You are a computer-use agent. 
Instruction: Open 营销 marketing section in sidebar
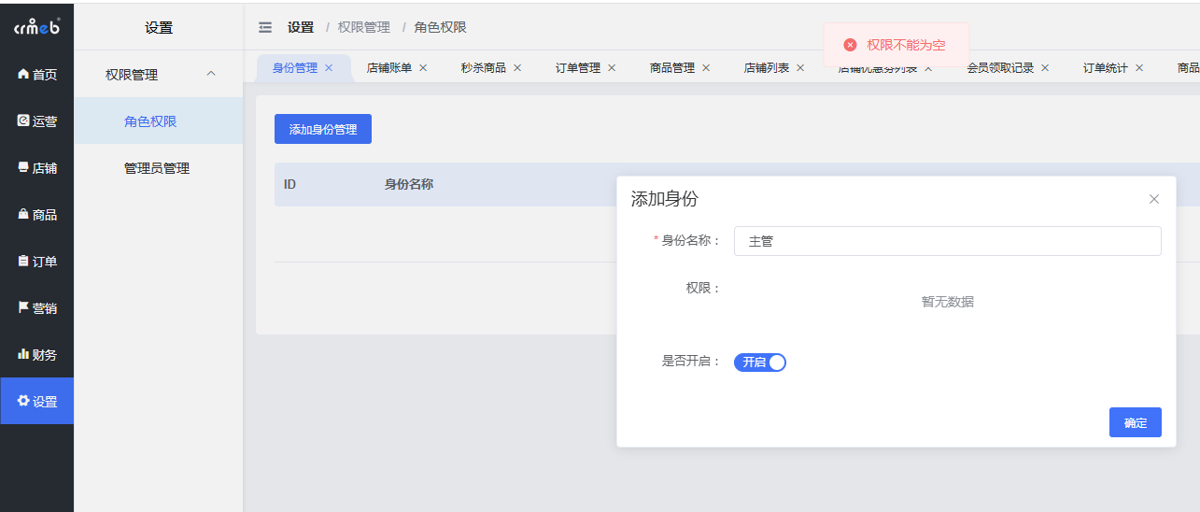(x=37, y=308)
